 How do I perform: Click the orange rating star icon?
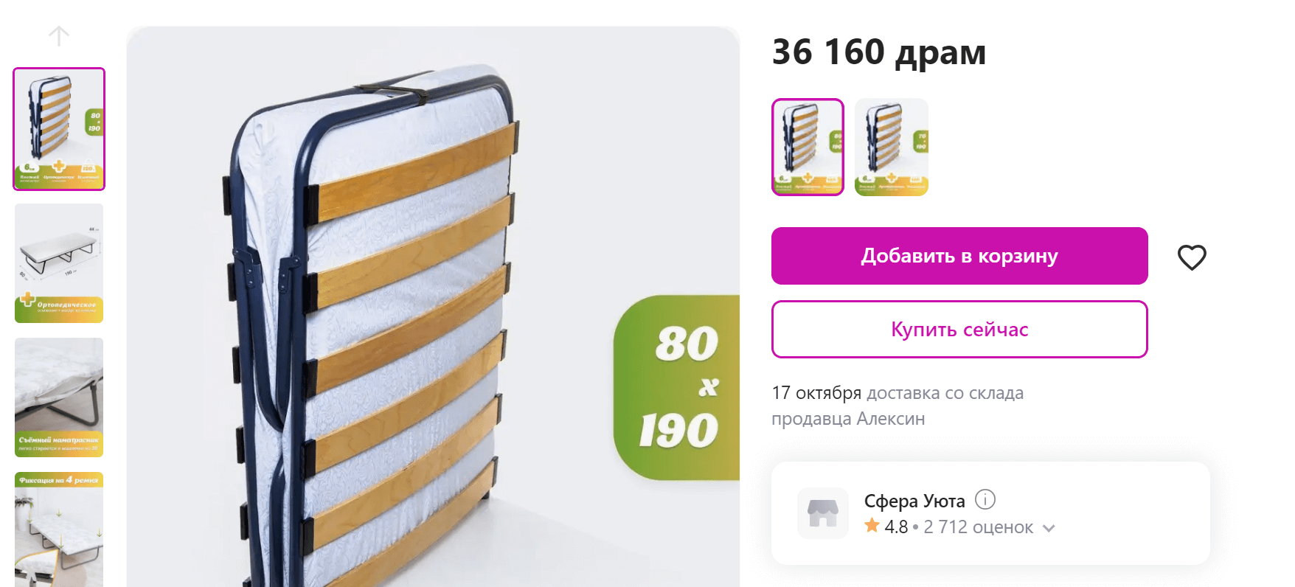point(872,526)
